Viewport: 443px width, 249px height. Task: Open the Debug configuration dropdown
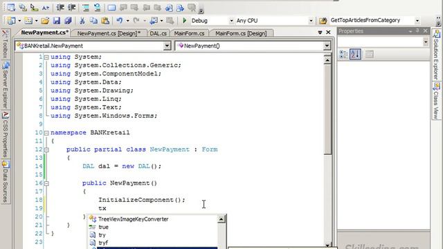pos(231,21)
